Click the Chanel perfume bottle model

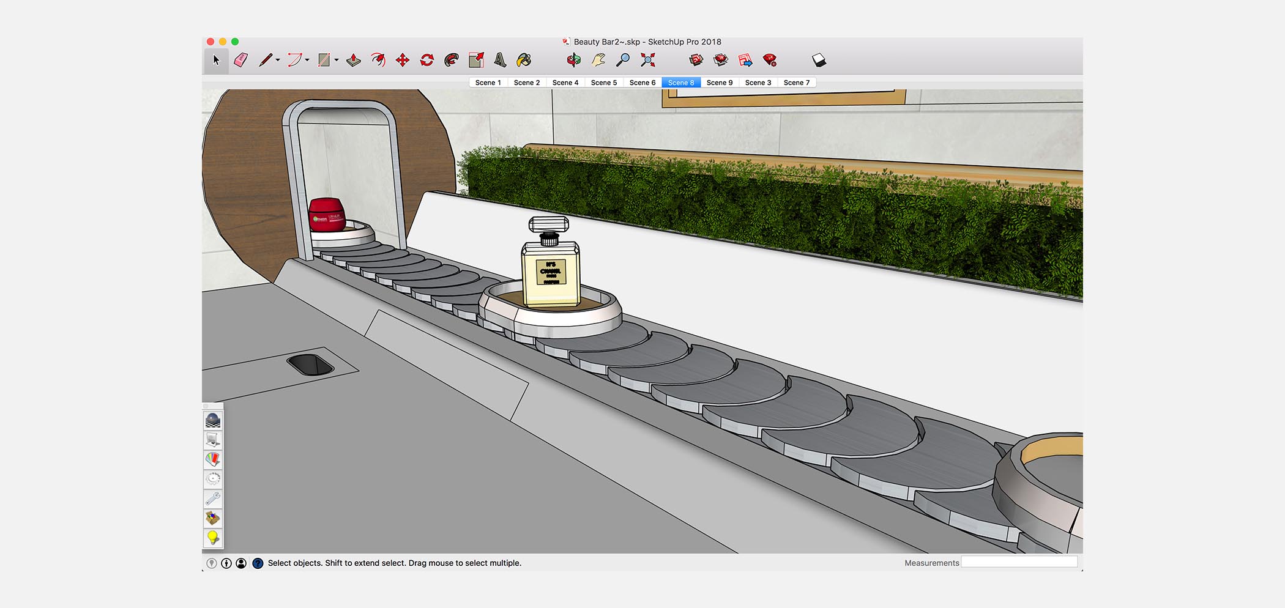550,262
